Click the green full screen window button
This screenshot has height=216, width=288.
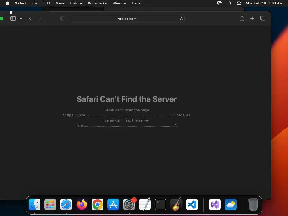(x=1, y=19)
